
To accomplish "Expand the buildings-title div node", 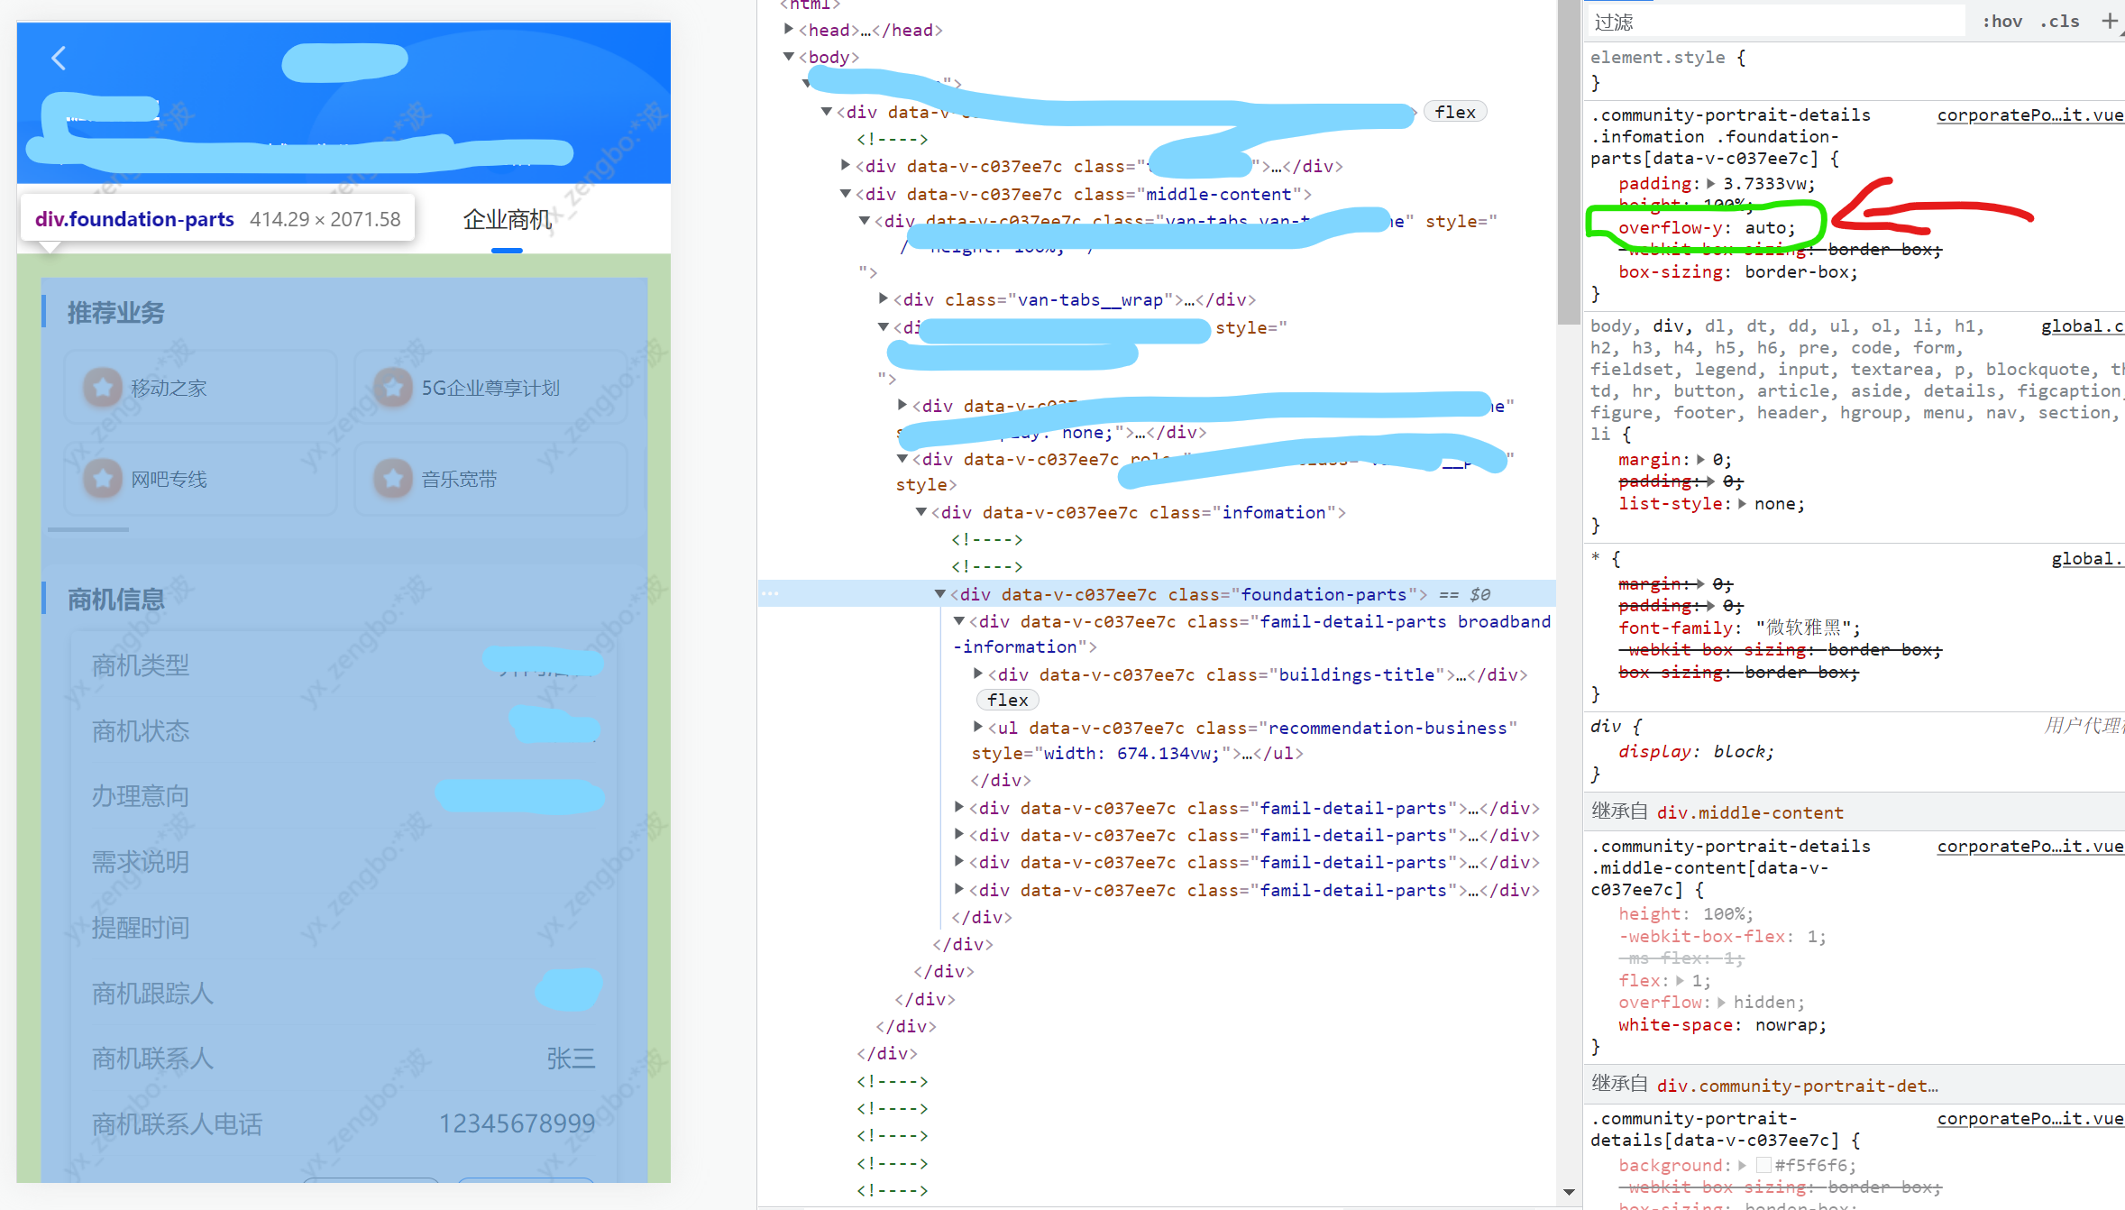I will [978, 674].
